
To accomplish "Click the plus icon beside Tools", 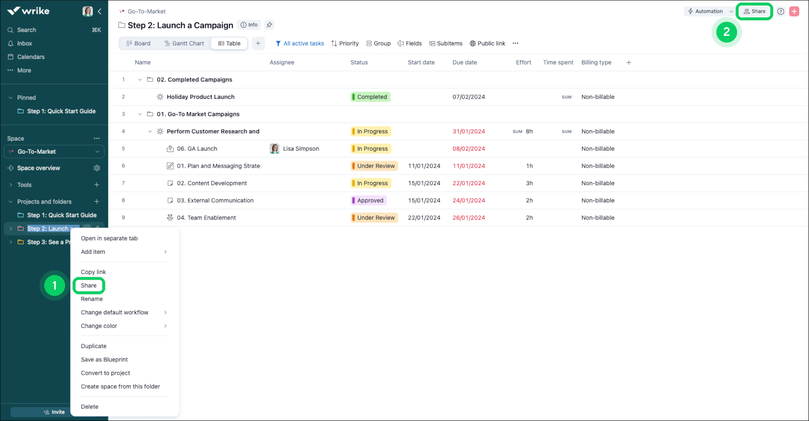I will (97, 185).
